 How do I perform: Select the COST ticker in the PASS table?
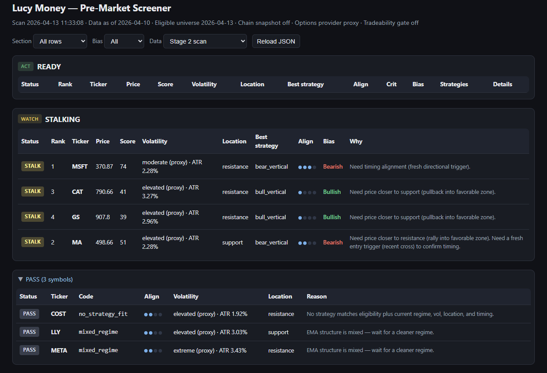[x=58, y=314]
